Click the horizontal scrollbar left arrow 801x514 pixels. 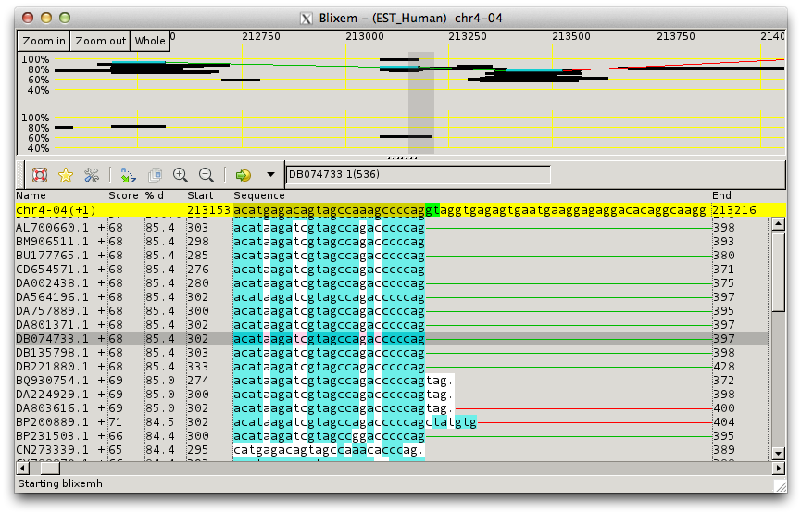pos(23,468)
